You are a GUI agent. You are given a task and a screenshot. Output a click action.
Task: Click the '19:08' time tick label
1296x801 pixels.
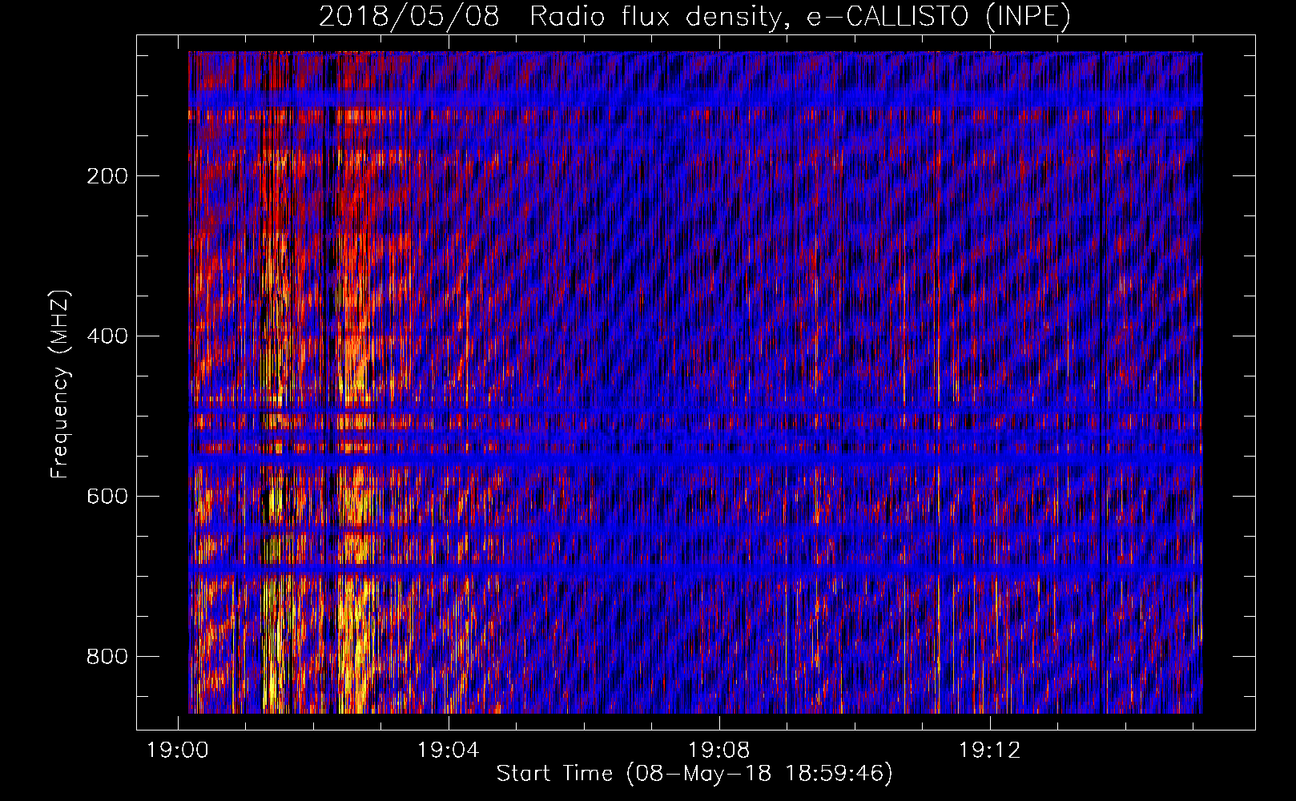[x=719, y=750]
